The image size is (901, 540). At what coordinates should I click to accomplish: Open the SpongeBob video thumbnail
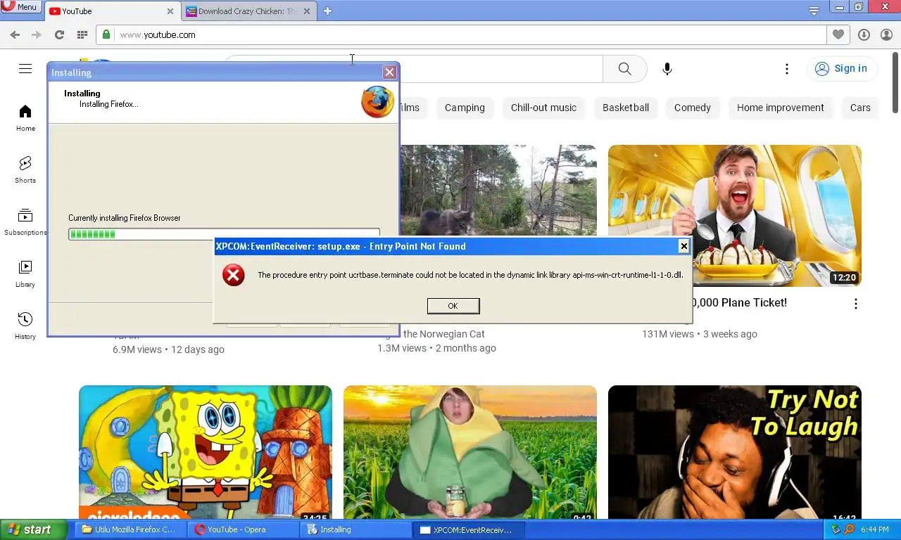206,452
